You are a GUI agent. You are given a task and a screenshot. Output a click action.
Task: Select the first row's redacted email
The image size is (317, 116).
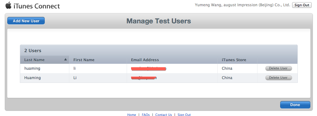(x=149, y=69)
